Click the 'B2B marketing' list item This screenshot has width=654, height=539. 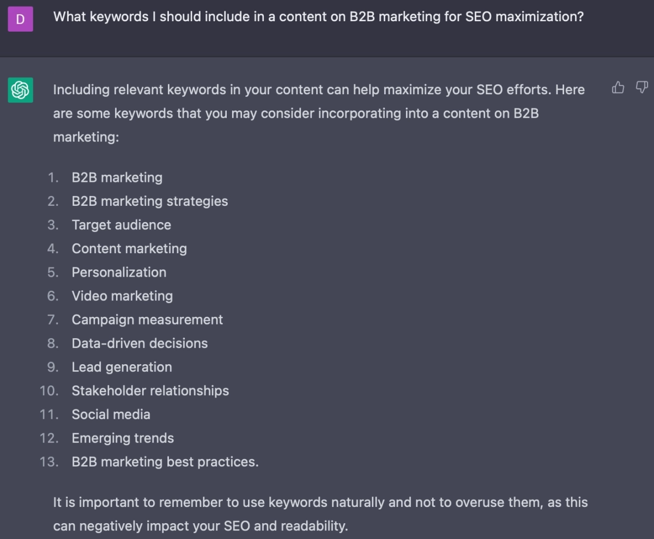click(x=117, y=177)
